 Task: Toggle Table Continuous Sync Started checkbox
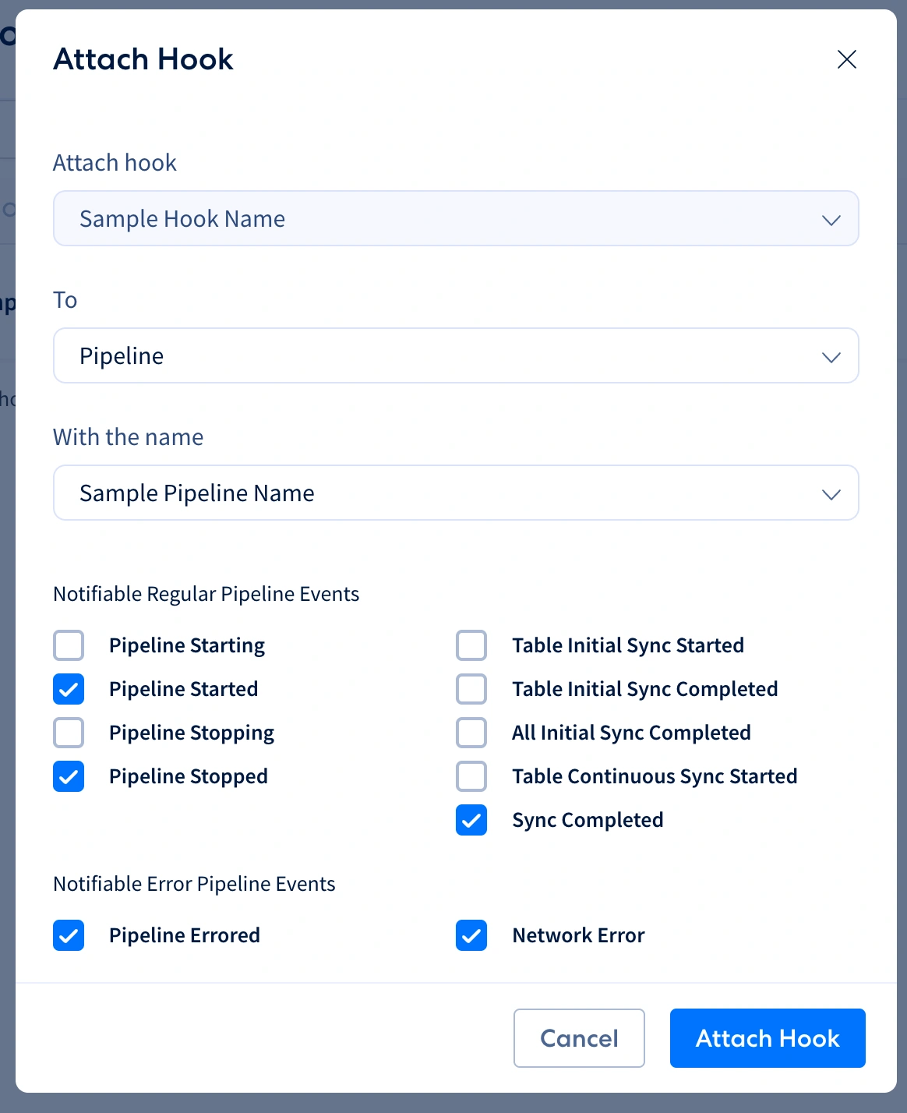471,776
